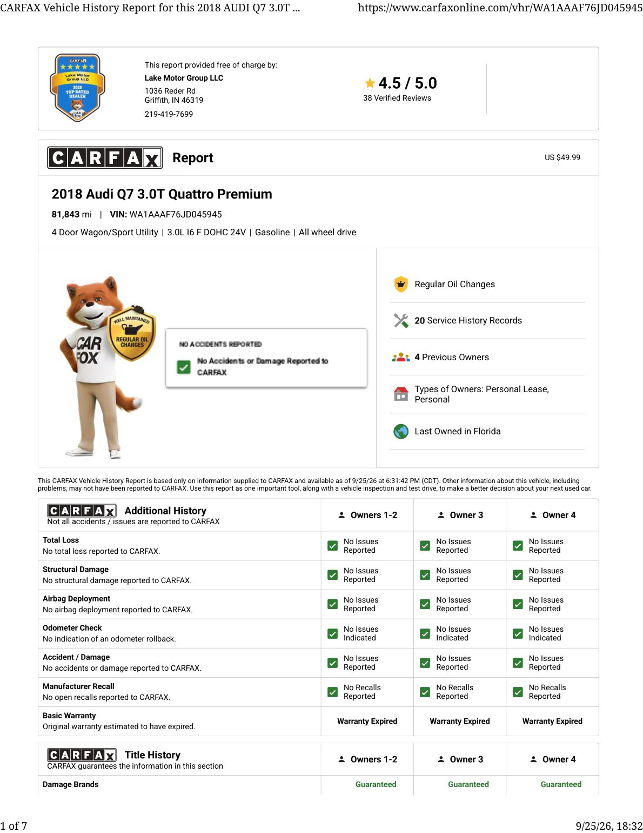Click the Damage Brands row label

(71, 784)
